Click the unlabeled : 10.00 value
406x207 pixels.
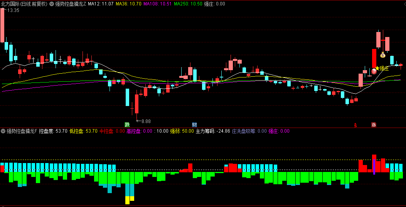click(x=161, y=131)
